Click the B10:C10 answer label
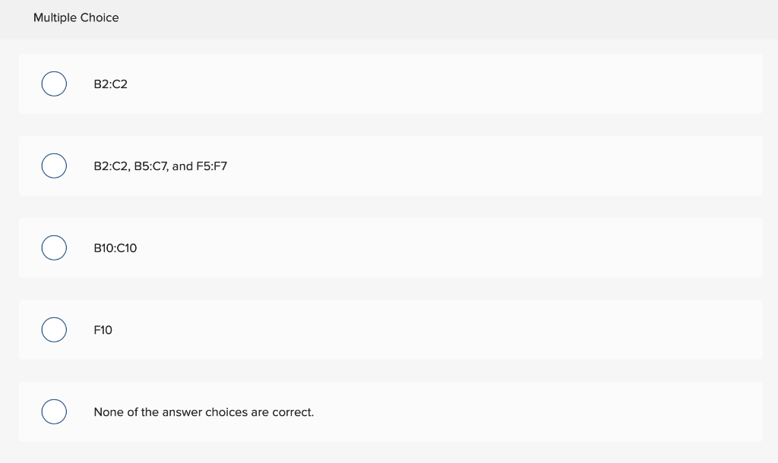This screenshot has width=778, height=463. click(x=115, y=248)
